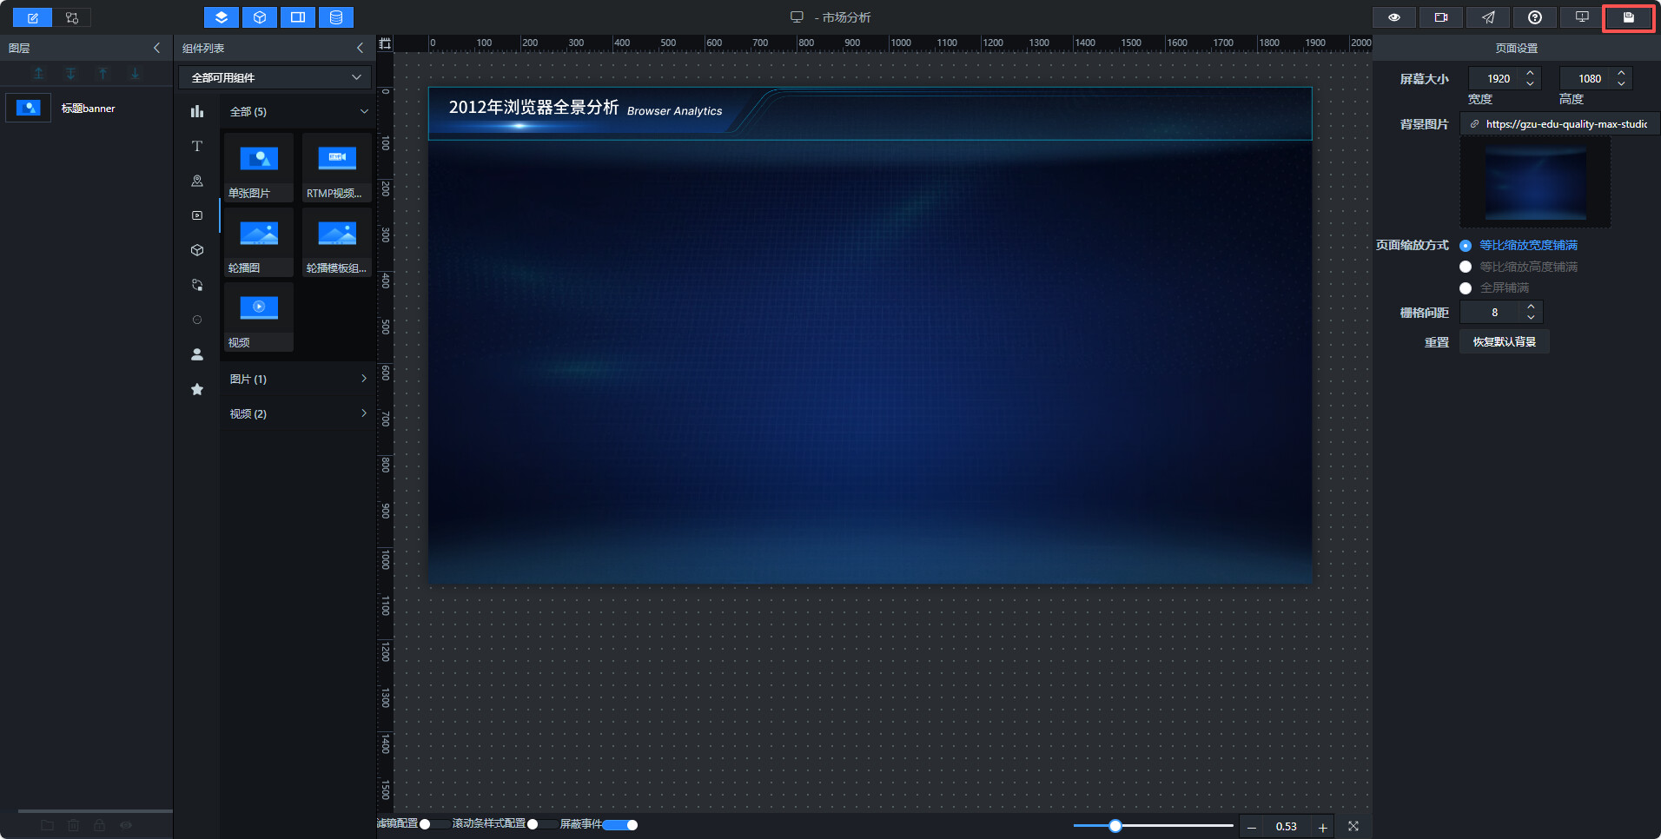Viewport: 1661px width, 839px height.
Task: Toggle the layers panel toolbar icon
Action: [x=222, y=17]
